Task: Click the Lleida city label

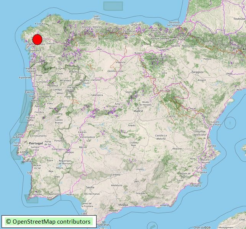Action: pos(229,73)
